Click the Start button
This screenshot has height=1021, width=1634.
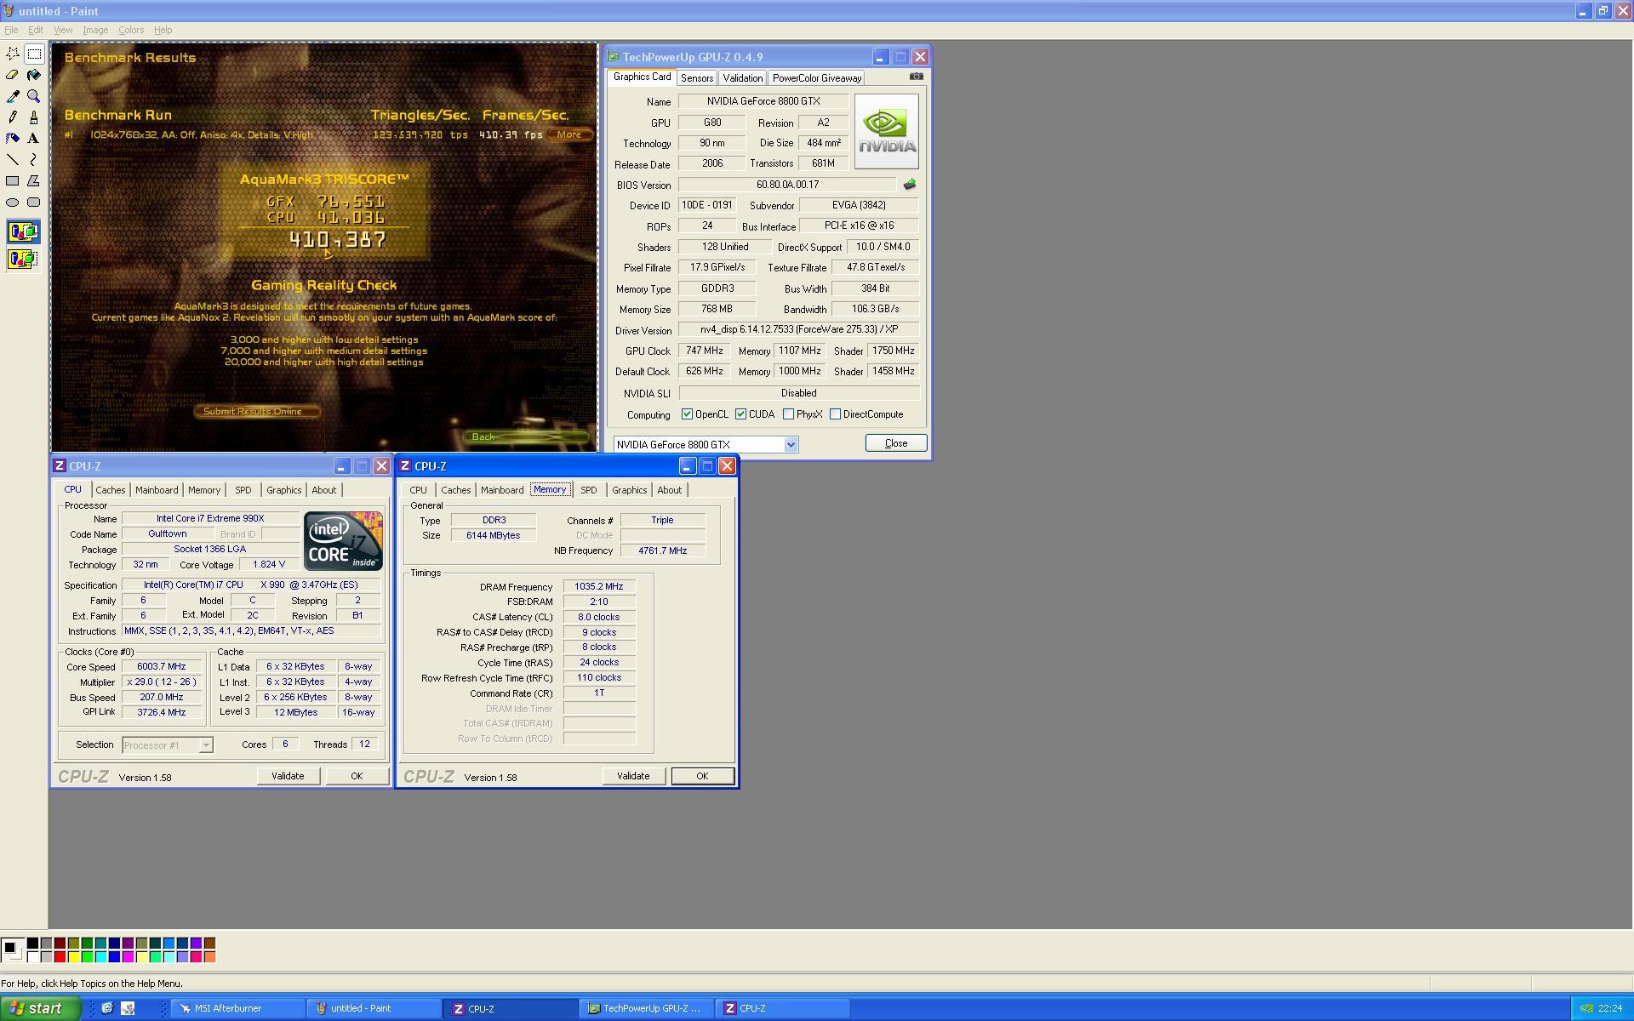click(x=40, y=1008)
